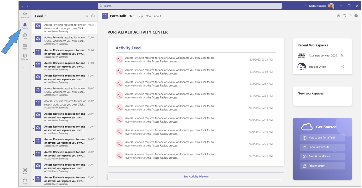This screenshot has width=362, height=188.
Task: Click Teams icon beside Asus new concept 2020
Action: pos(342,55)
